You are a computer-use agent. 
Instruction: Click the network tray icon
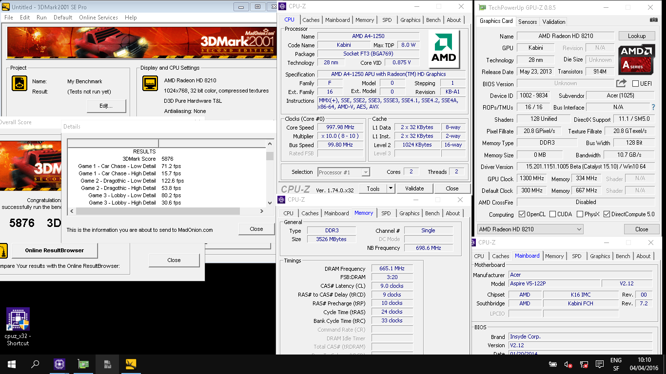click(x=584, y=364)
